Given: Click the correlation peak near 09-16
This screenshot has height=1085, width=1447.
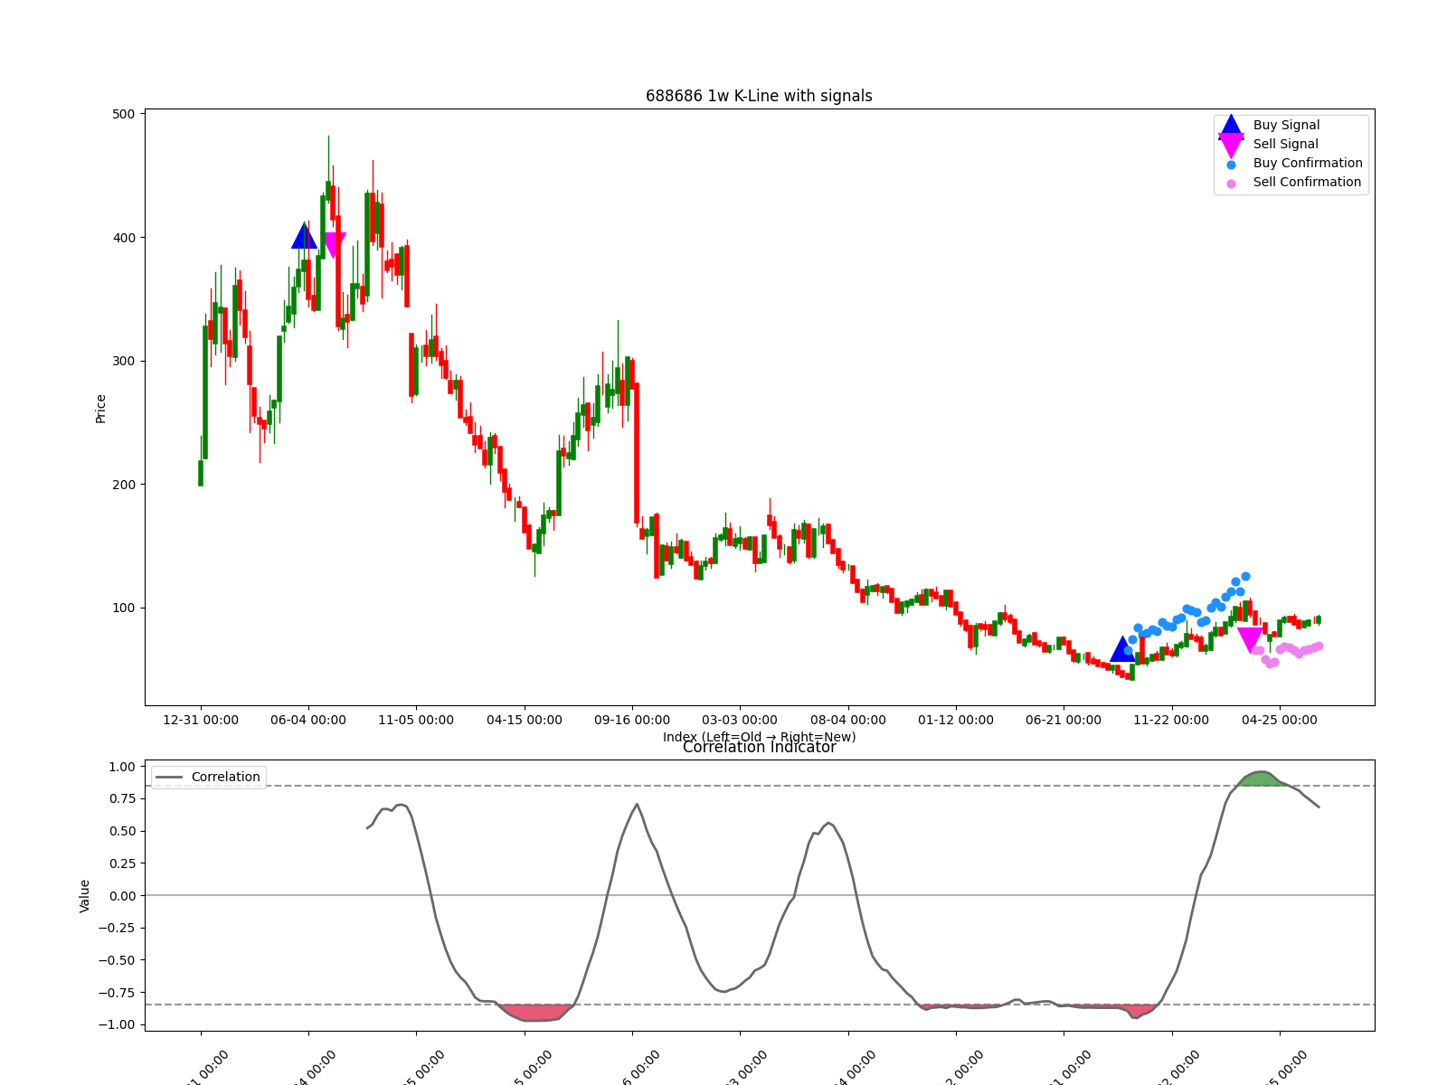Looking at the screenshot, I should point(637,805).
